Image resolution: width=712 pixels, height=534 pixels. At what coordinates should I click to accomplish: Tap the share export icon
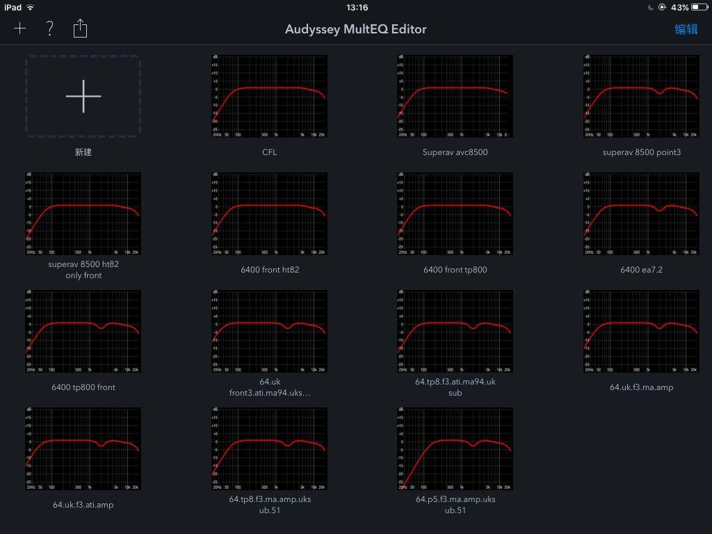coord(80,29)
